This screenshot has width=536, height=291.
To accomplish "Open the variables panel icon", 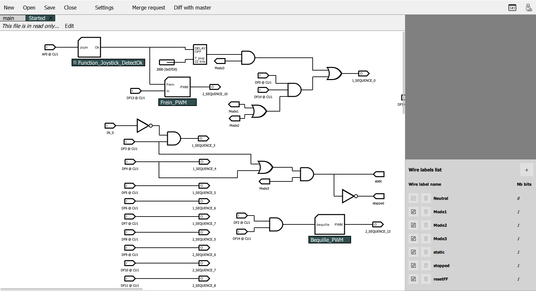I will (512, 8).
